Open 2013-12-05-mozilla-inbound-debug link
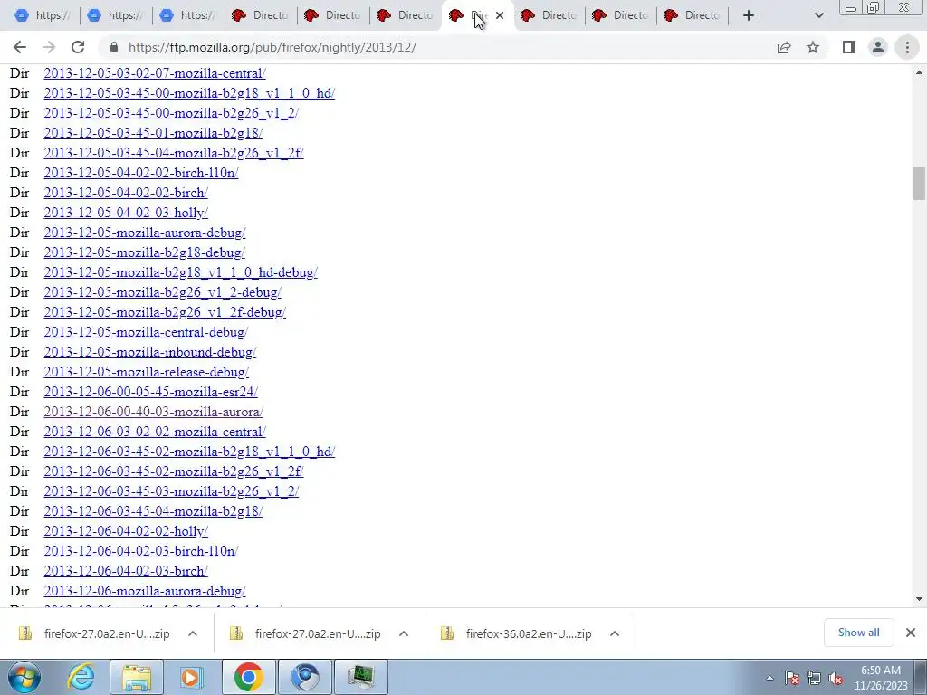Screen dimensions: 927x695 click(x=150, y=352)
